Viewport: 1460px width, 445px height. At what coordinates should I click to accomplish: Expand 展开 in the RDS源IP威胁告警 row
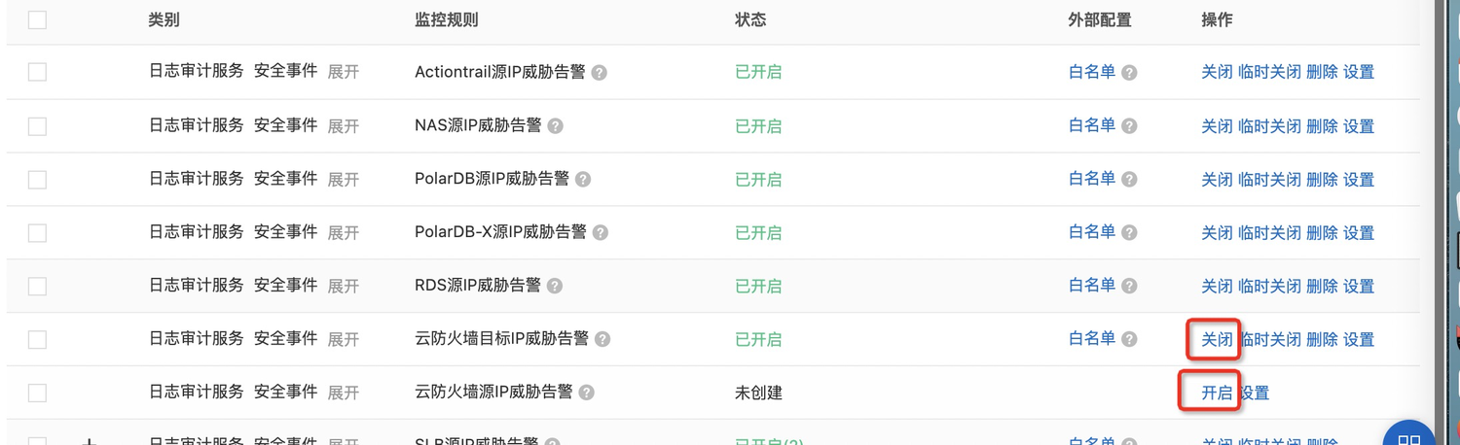coord(344,287)
